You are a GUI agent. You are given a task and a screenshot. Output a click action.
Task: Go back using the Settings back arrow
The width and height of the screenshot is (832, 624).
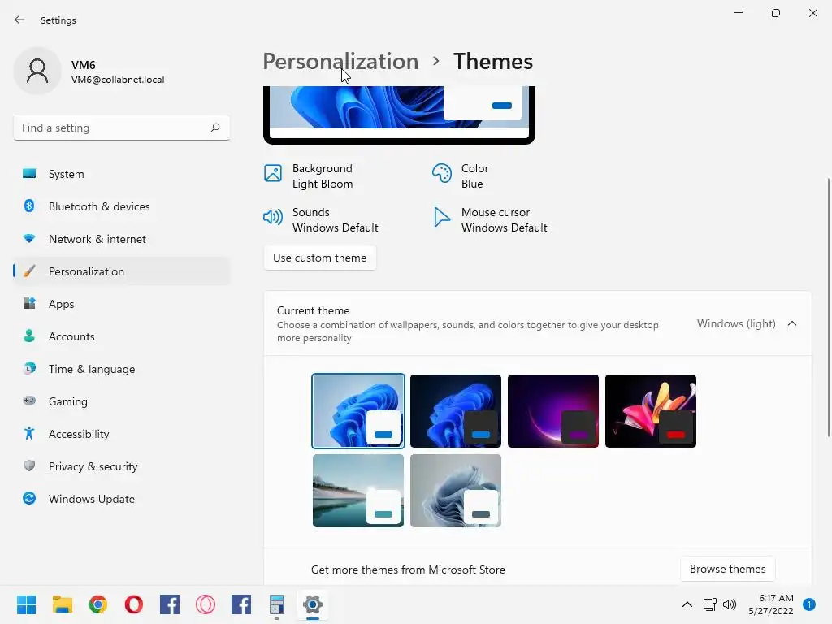coord(19,19)
